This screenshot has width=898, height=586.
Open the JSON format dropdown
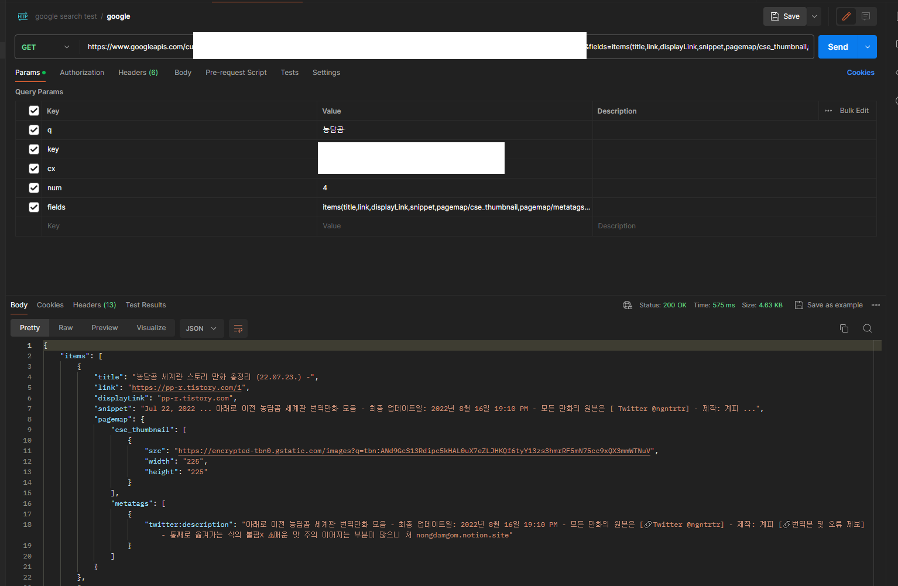click(x=201, y=328)
